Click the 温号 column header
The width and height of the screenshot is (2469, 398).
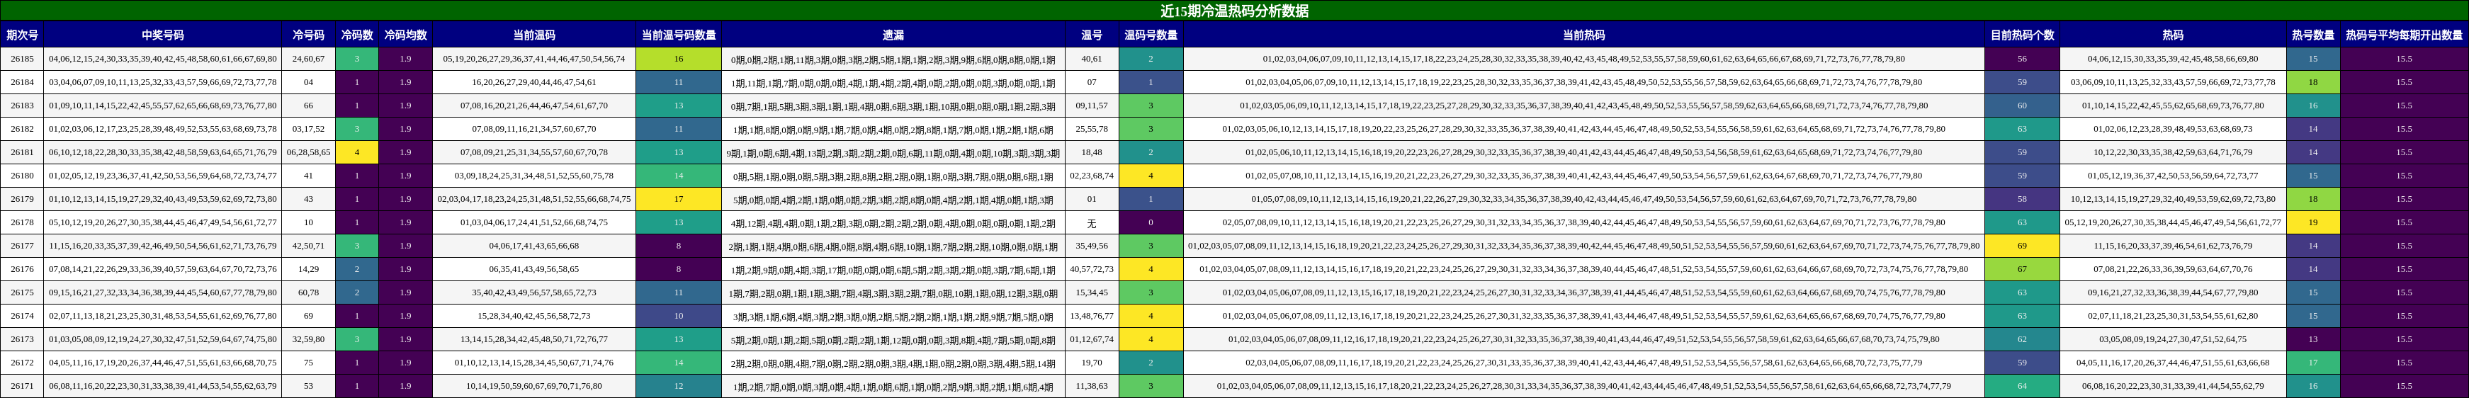(x=1092, y=35)
